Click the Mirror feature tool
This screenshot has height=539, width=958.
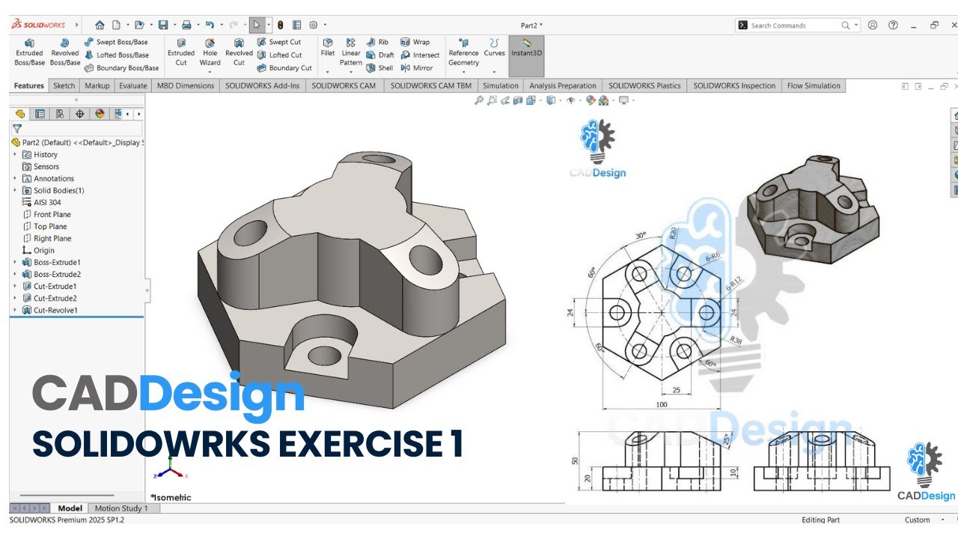[x=417, y=67]
